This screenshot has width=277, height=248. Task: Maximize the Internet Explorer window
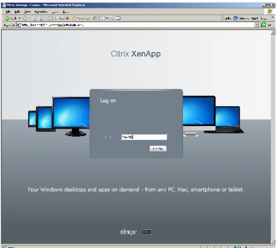(268, 5)
